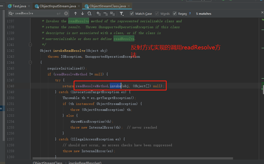Screen dimensions: 264x164
Task: Toggle the Regex checkbox
Action: pyautogui.click(x=175, y=14)
